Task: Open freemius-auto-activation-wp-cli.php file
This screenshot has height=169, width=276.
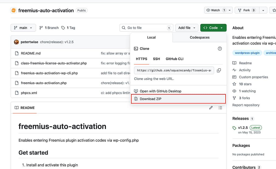Action: point(49,73)
